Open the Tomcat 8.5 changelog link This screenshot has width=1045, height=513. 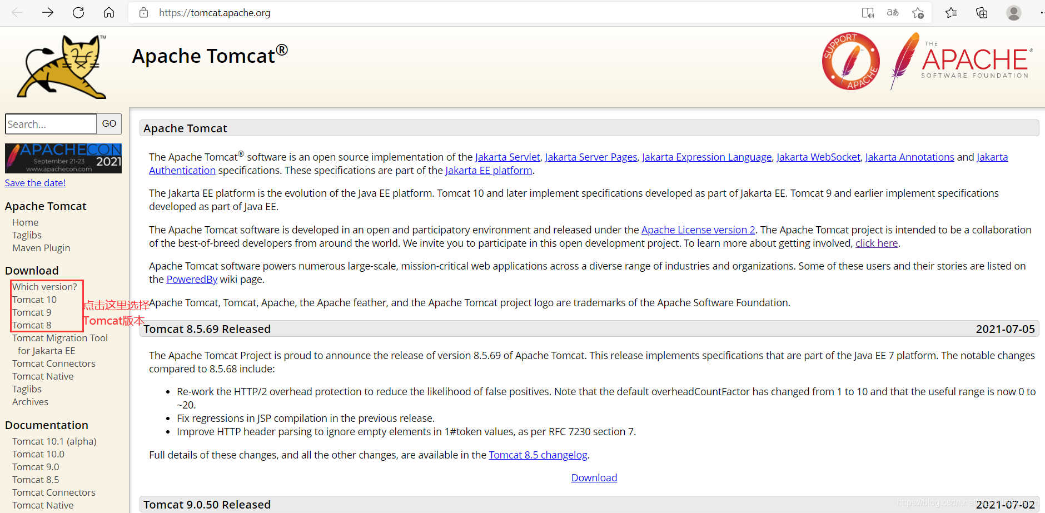point(538,455)
